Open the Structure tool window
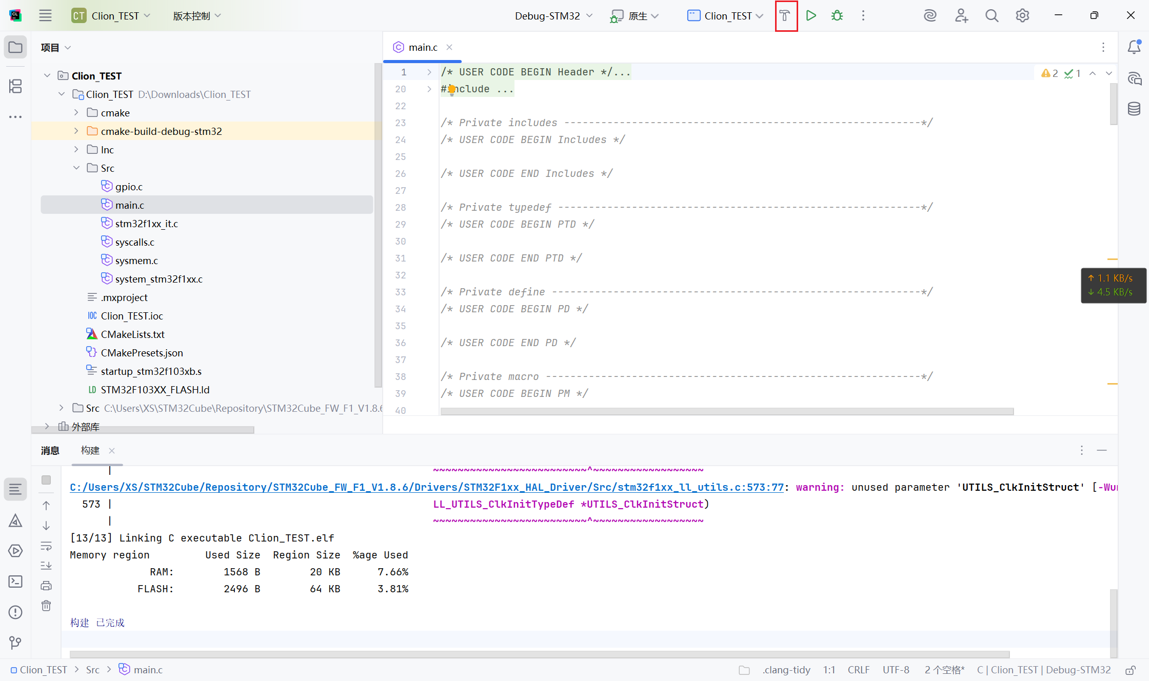The height and width of the screenshot is (681, 1149). (15, 86)
